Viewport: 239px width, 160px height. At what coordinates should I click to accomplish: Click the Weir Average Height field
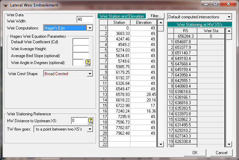click(81, 49)
